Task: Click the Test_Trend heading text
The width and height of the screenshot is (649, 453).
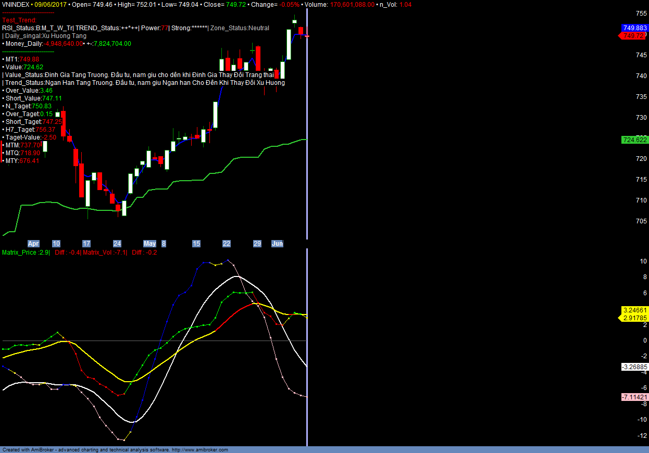Action: point(19,20)
